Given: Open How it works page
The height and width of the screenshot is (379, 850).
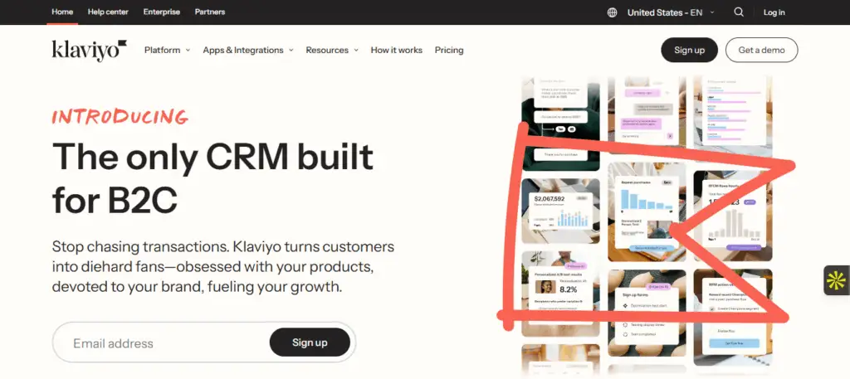Looking at the screenshot, I should [x=396, y=51].
